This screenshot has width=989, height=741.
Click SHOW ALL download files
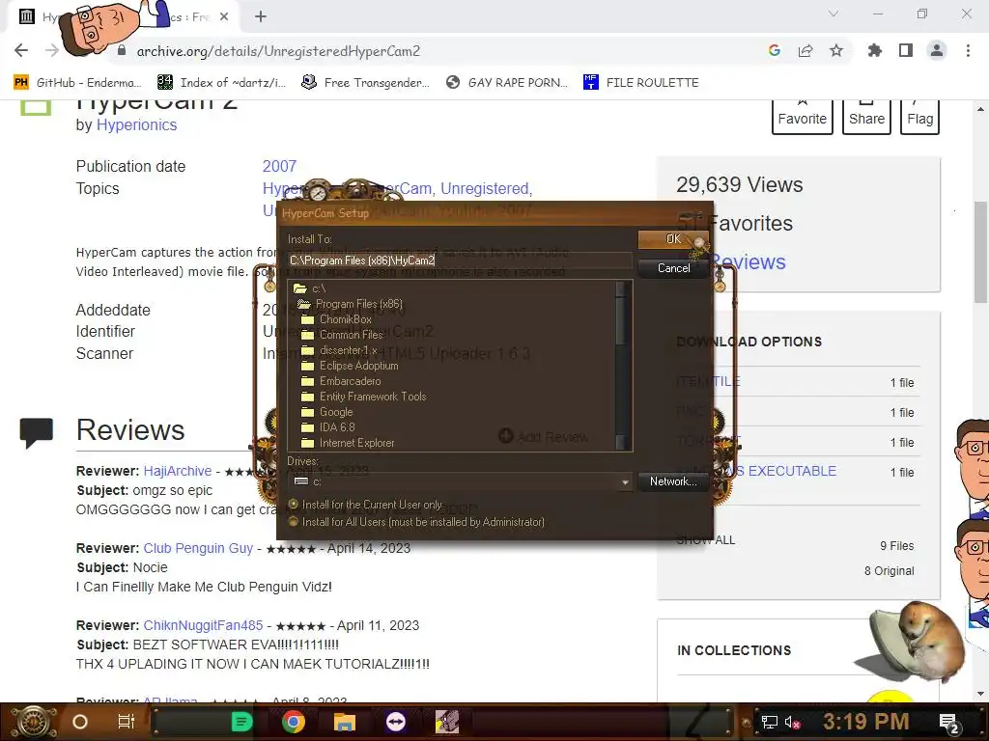pyautogui.click(x=705, y=540)
